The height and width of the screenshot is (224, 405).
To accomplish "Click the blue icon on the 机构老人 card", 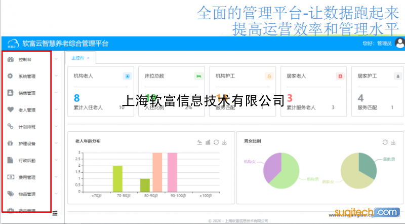I will coord(128,76).
